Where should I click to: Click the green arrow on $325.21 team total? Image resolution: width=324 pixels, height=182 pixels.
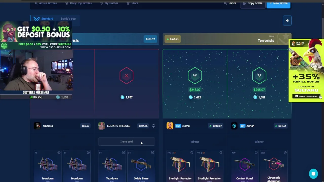coord(168,39)
